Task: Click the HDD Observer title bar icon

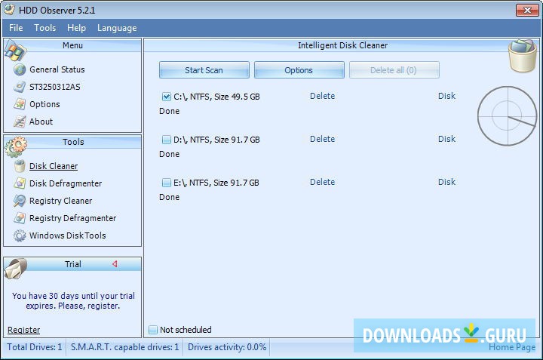Action: 10,10
